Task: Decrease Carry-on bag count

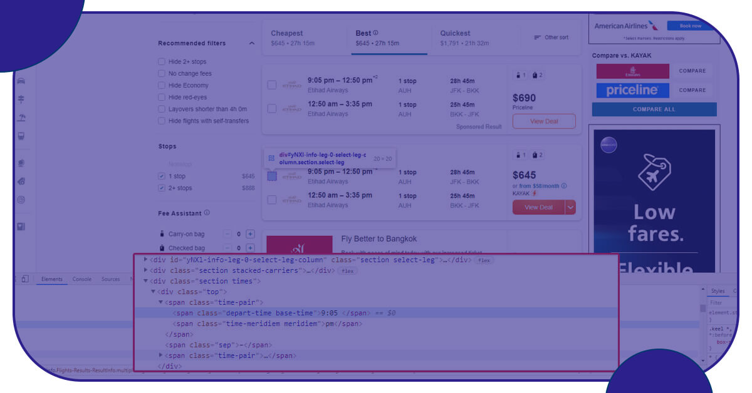Action: point(227,234)
